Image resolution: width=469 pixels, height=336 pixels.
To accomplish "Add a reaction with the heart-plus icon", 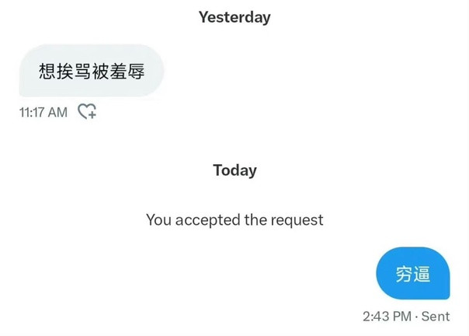I will [x=87, y=111].
